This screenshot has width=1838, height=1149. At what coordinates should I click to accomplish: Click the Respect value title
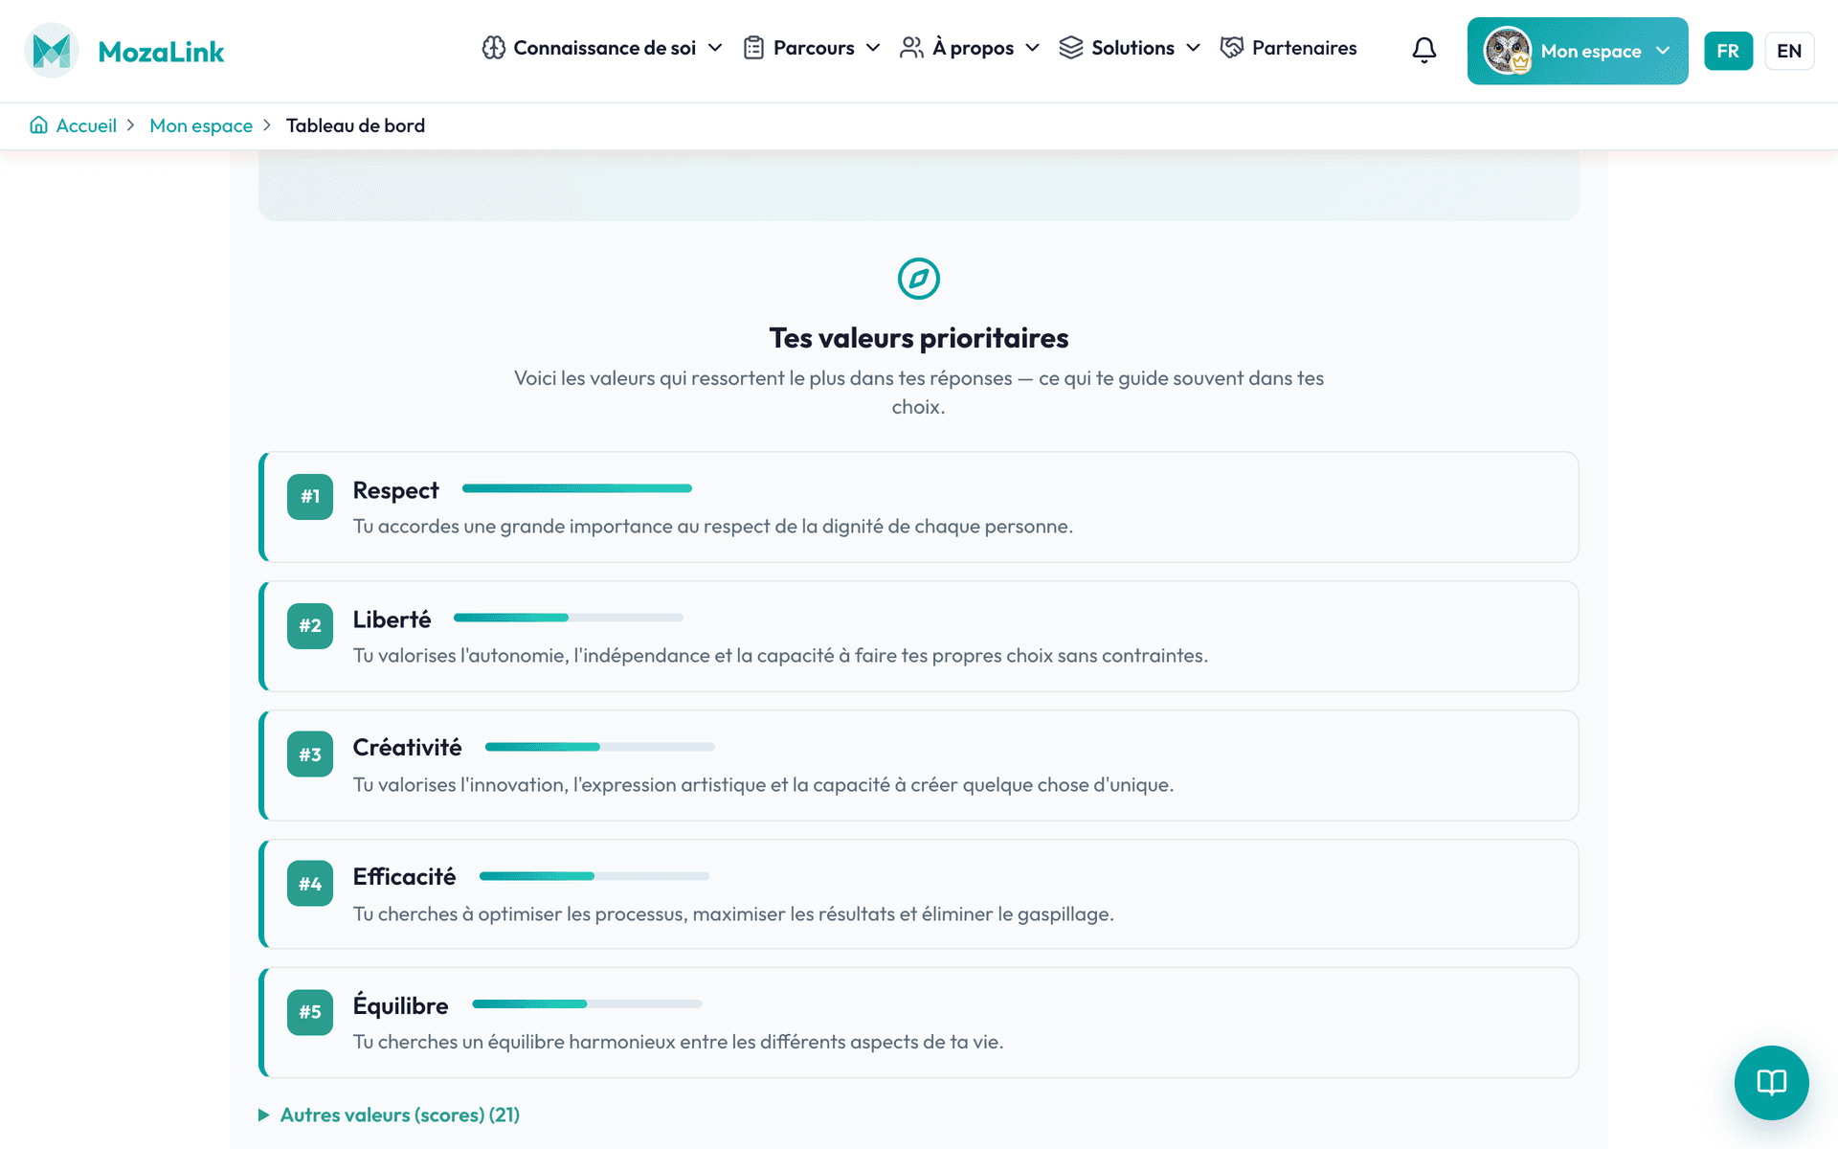pyautogui.click(x=395, y=490)
